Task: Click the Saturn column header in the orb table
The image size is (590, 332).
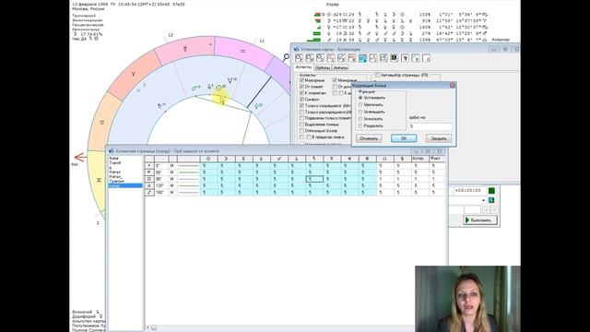Action: [314, 159]
